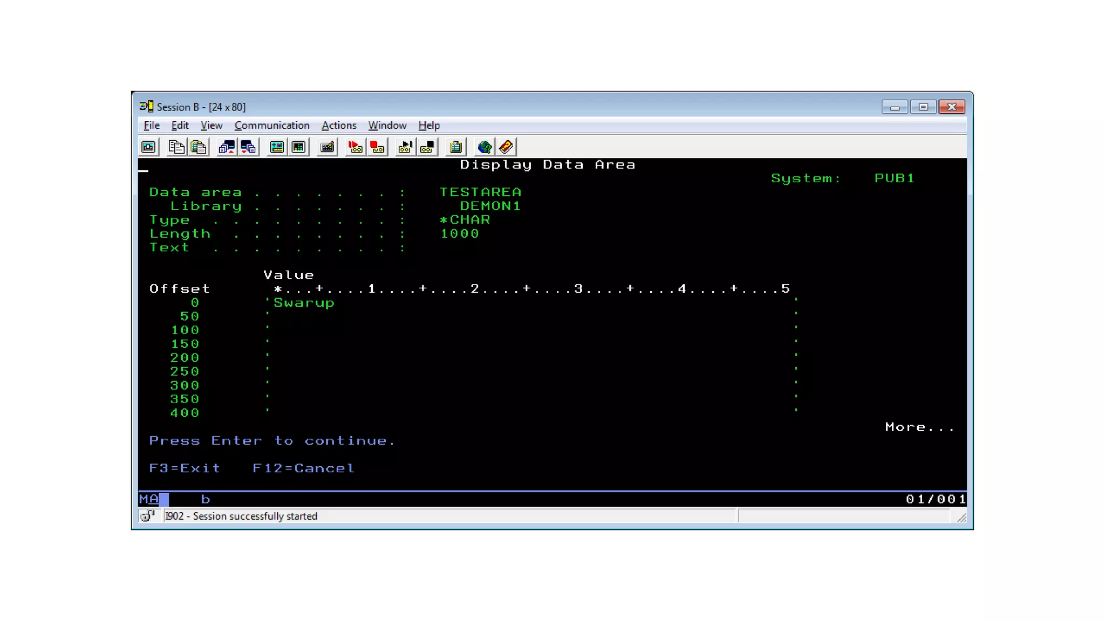Click the play macro icon

pyautogui.click(x=405, y=147)
